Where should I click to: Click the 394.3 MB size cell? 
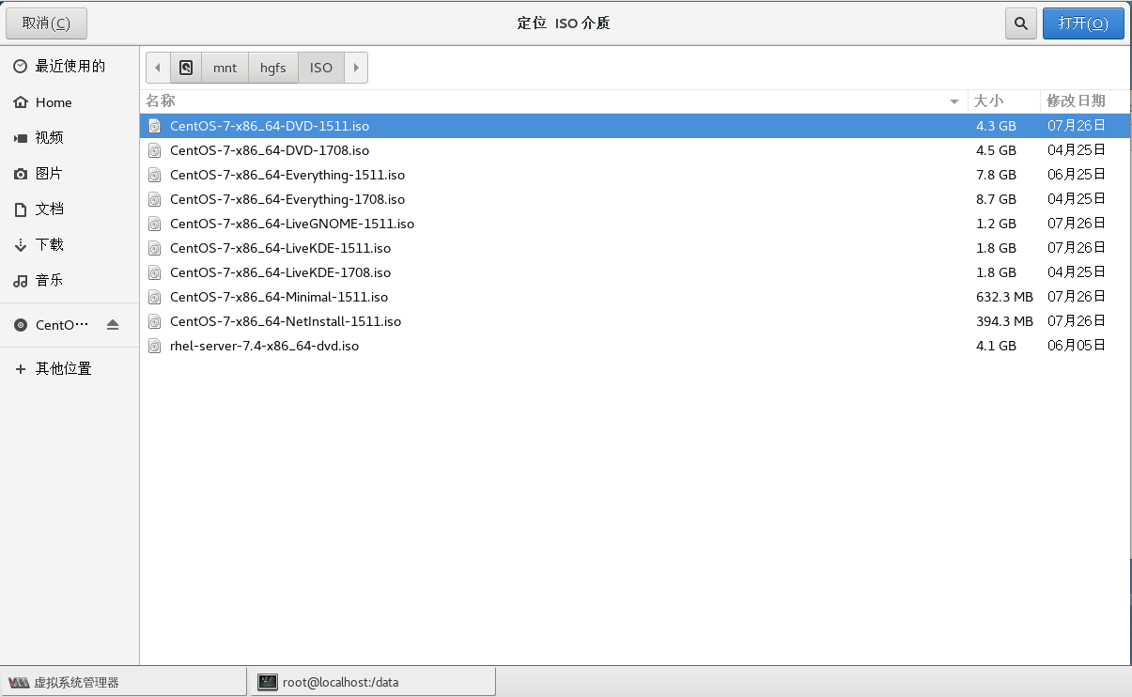click(x=1004, y=321)
